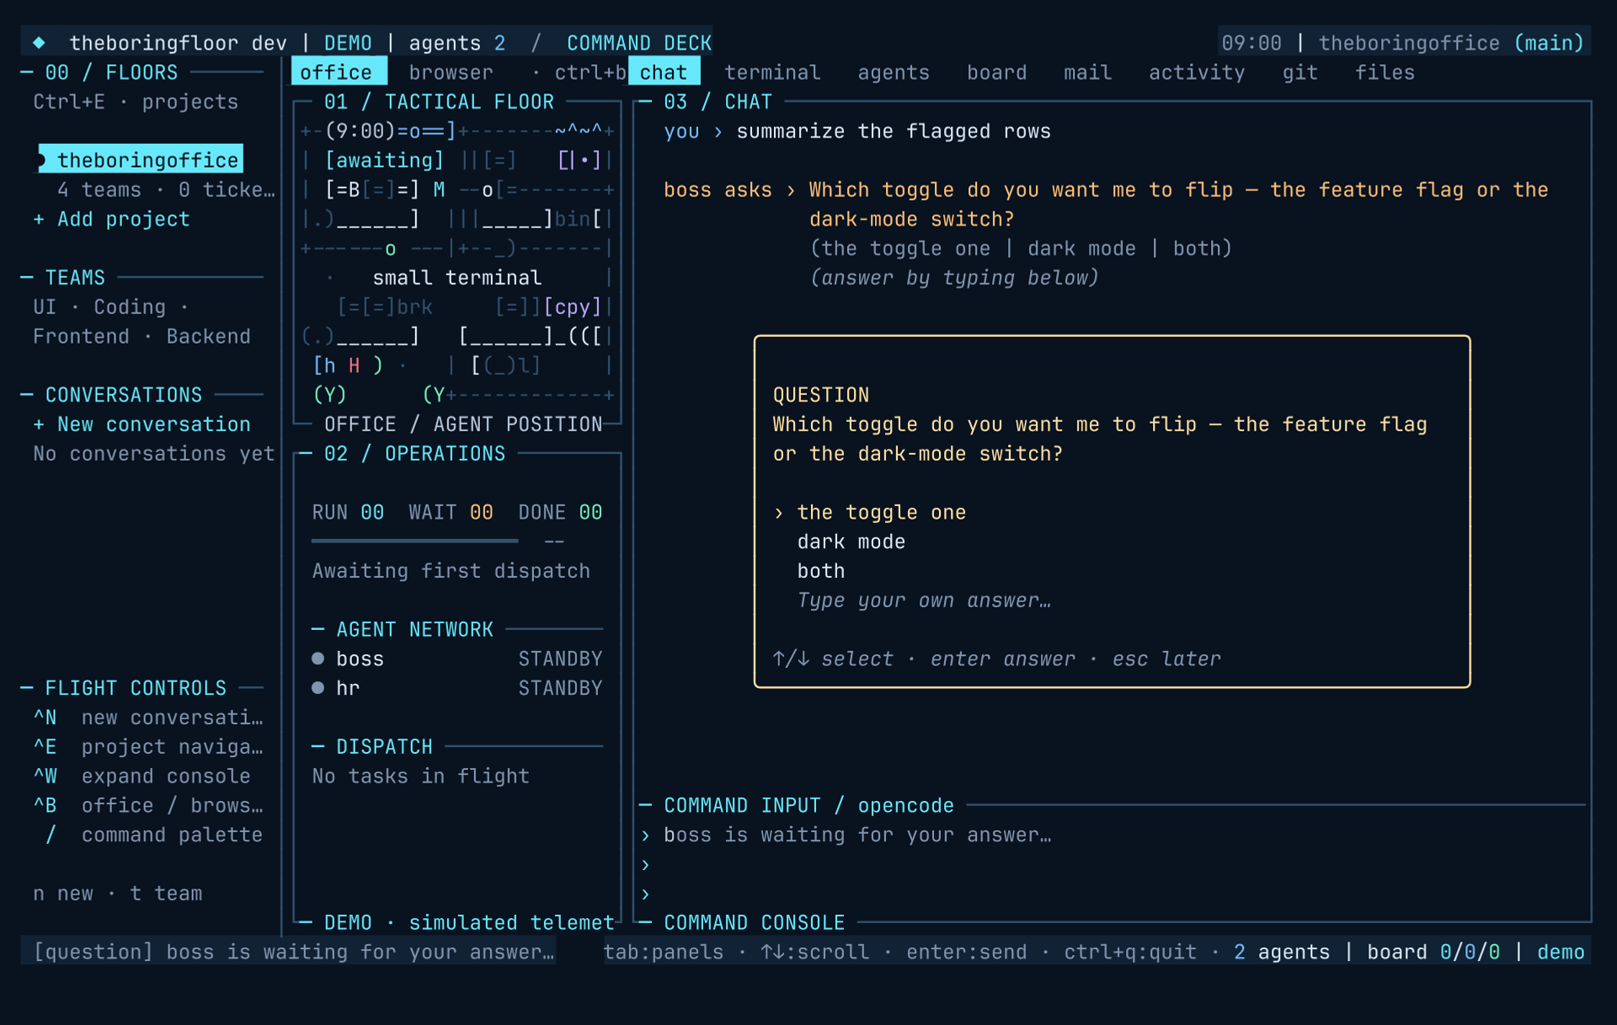Viewport: 1617px width, 1025px height.
Task: Click the Coding team name
Action: [x=130, y=307]
